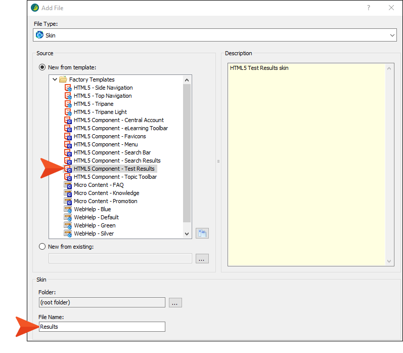This screenshot has width=403, height=353.
Task: Click the HTML5 Side Navigation skin icon
Action: (68, 88)
